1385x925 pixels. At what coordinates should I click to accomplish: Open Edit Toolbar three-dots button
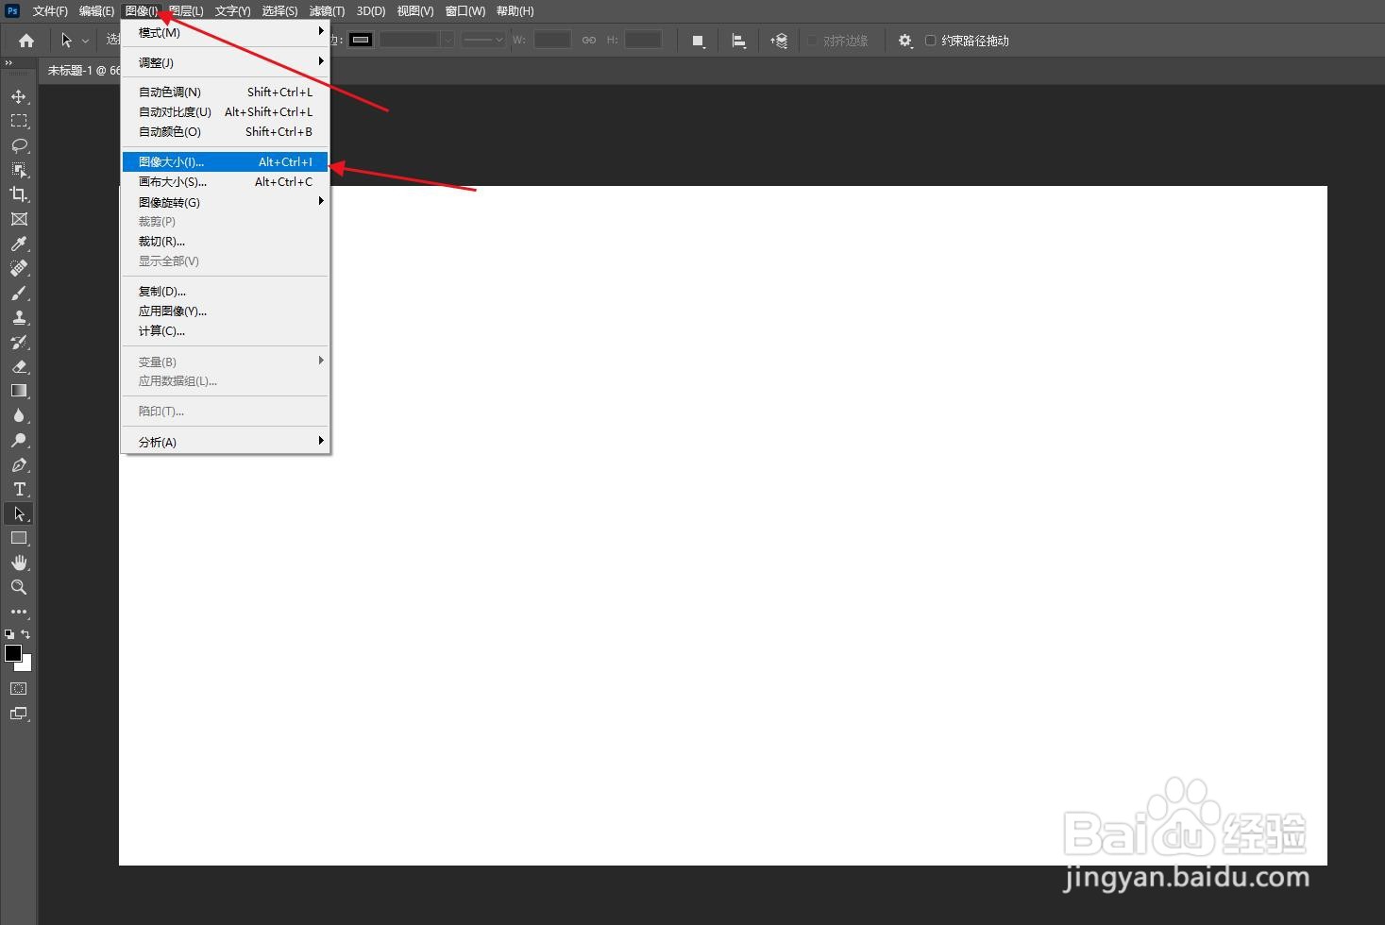point(19,612)
